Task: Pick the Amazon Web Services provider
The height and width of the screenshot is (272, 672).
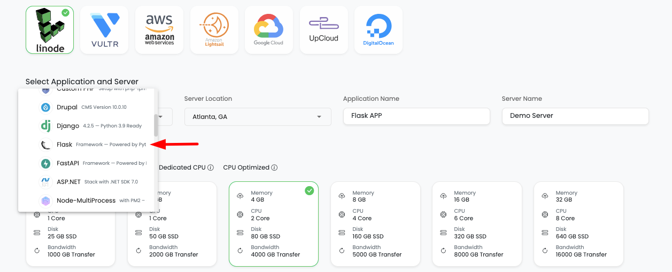Action: point(159,30)
